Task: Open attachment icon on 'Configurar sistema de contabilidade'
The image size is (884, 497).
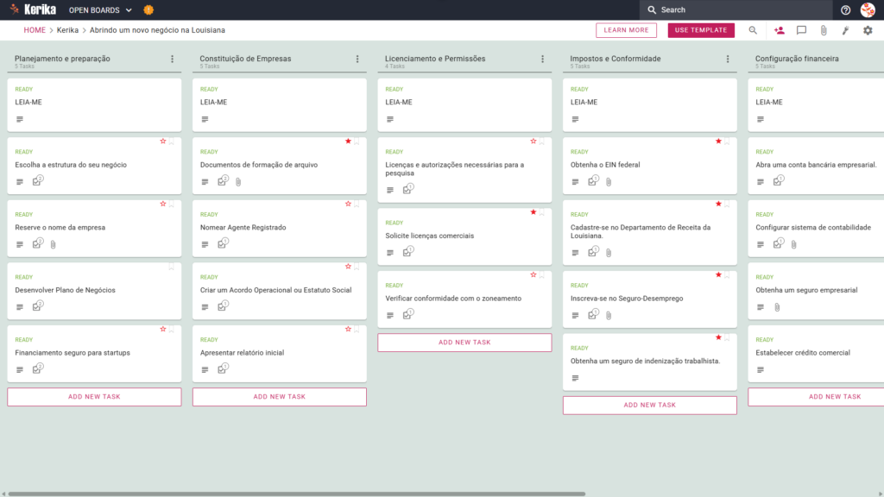Action: (x=794, y=244)
